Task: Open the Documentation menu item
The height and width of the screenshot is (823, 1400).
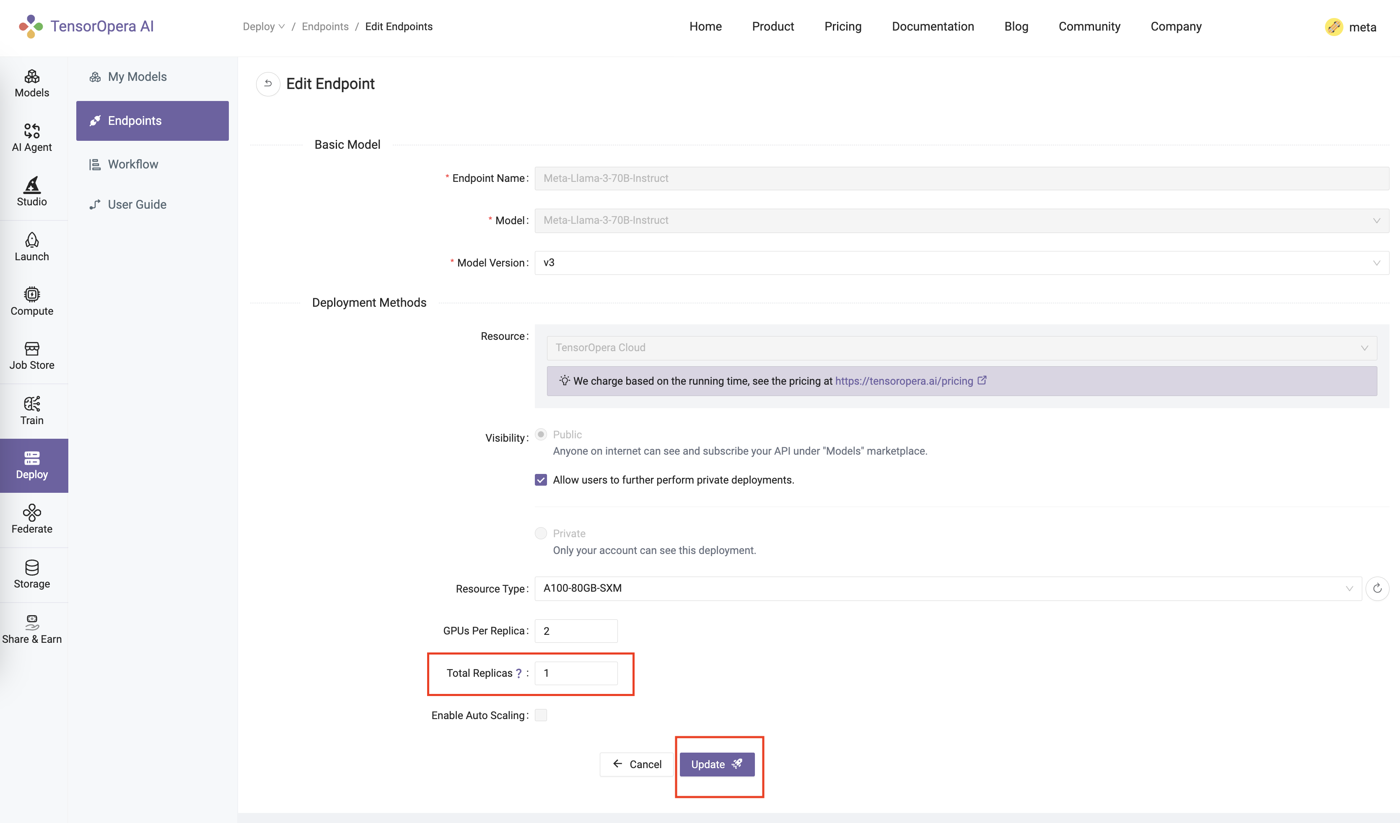Action: 933,27
